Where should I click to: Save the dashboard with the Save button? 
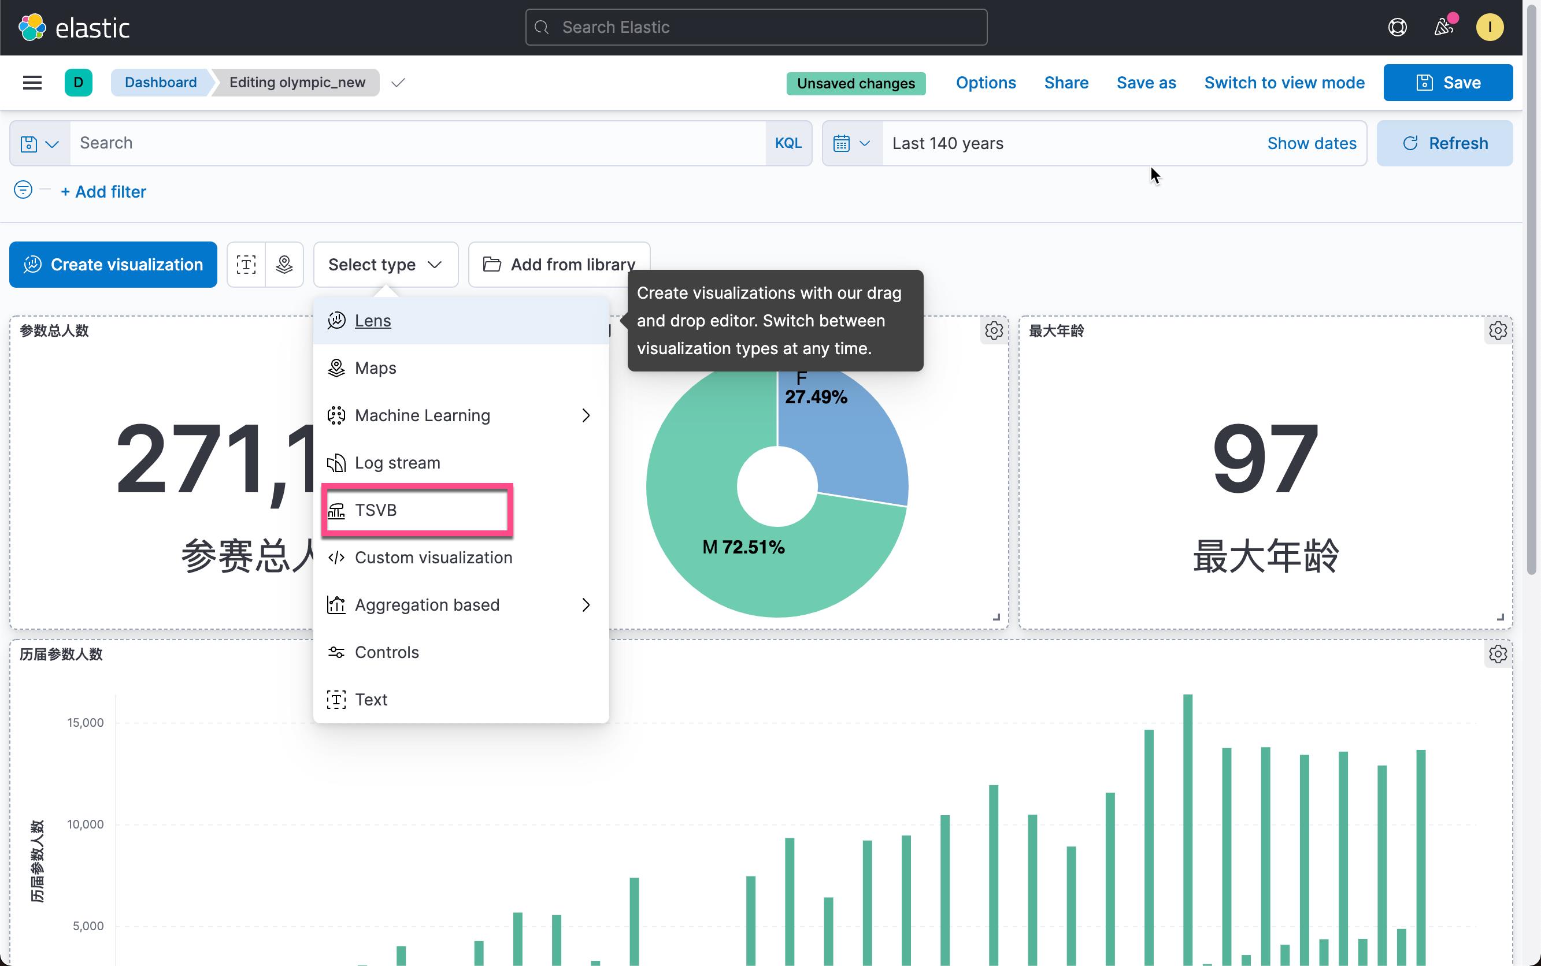click(1448, 83)
